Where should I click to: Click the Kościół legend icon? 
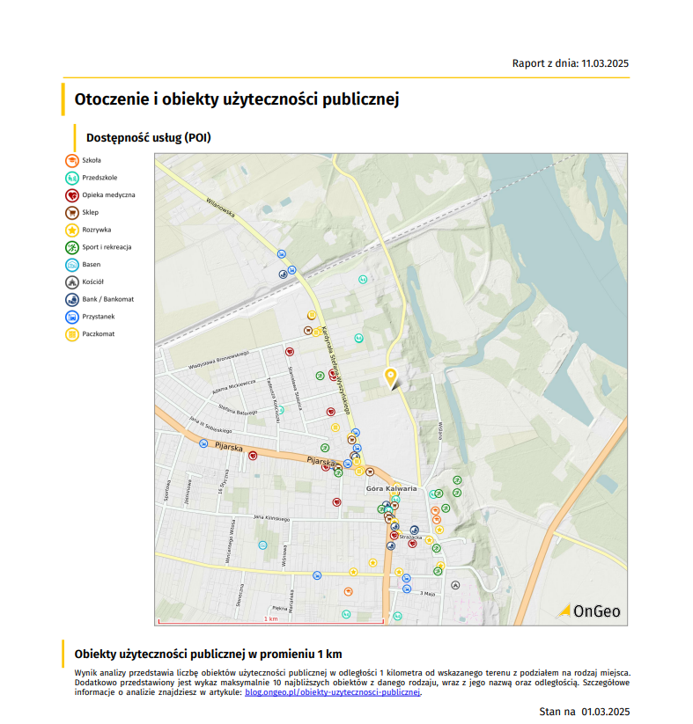click(x=72, y=282)
